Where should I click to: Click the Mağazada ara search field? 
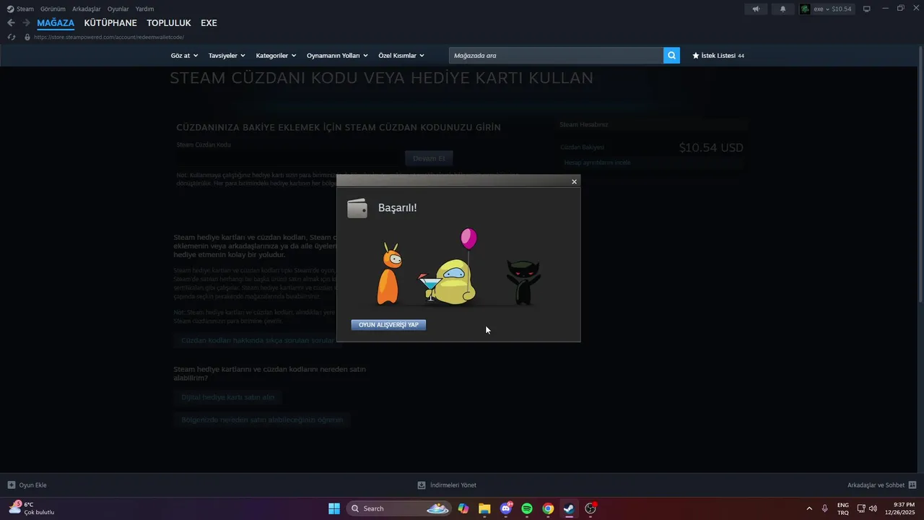click(x=556, y=56)
